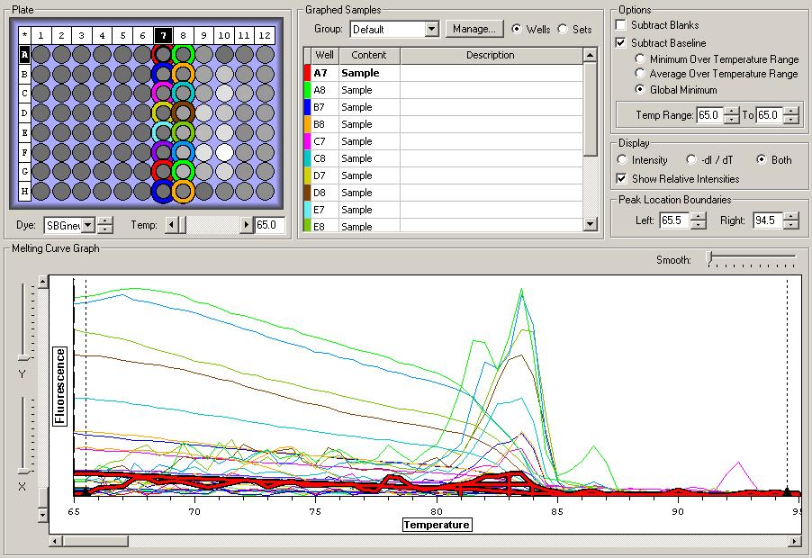Select the Both display option
The image size is (812, 558).
(x=762, y=159)
